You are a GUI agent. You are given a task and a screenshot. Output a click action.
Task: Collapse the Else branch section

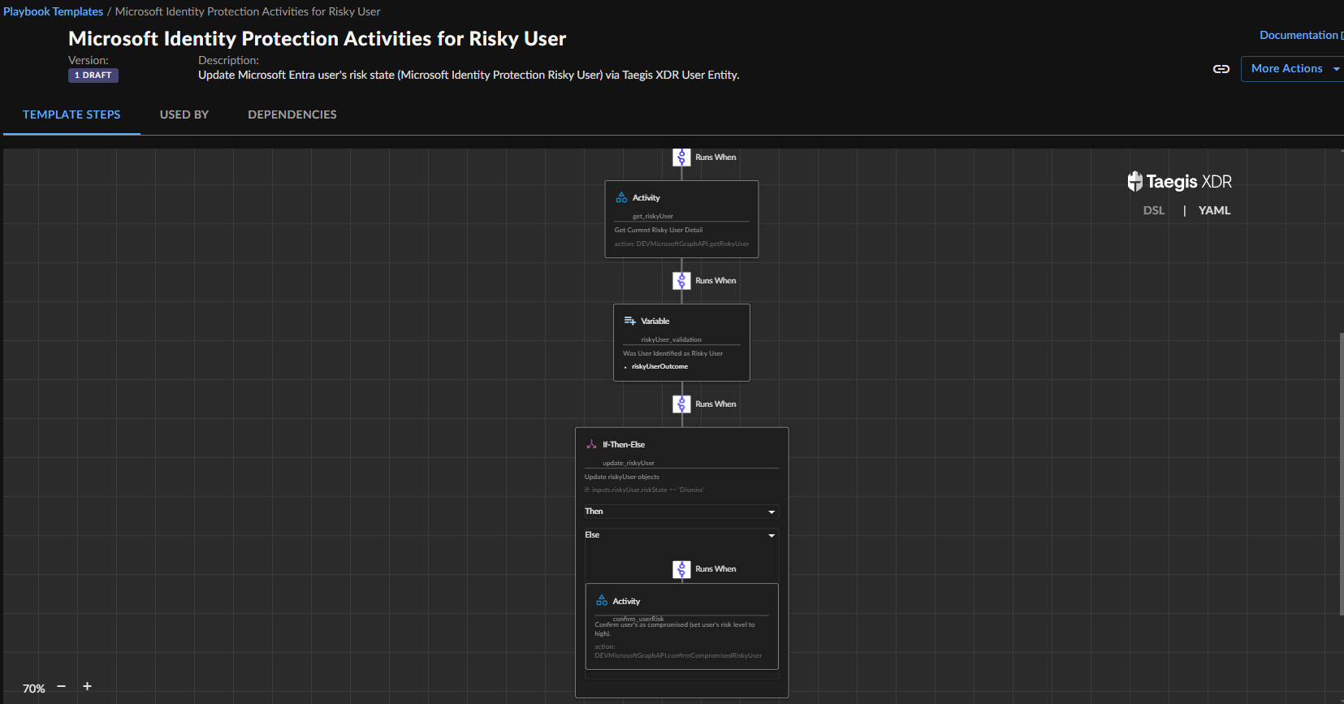681,535
